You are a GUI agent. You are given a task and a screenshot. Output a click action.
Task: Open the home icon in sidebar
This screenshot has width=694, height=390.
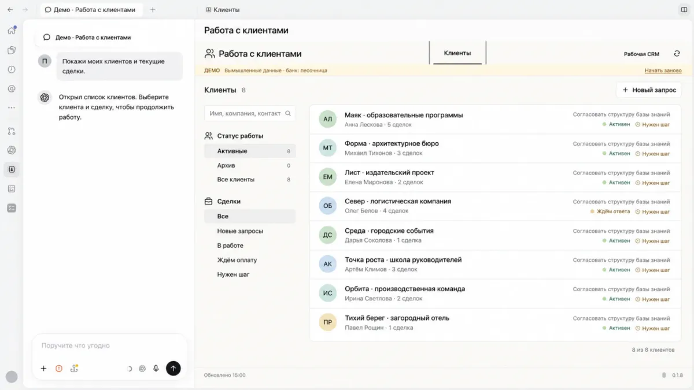coord(12,31)
